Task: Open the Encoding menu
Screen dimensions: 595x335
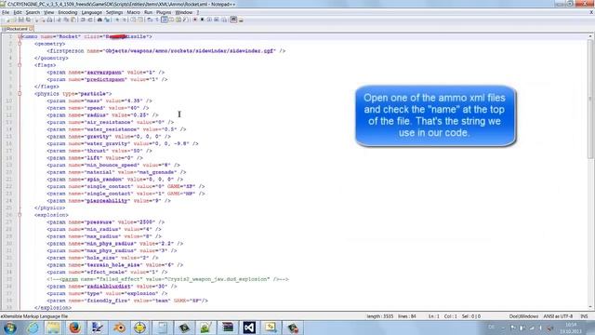Action: [68, 12]
